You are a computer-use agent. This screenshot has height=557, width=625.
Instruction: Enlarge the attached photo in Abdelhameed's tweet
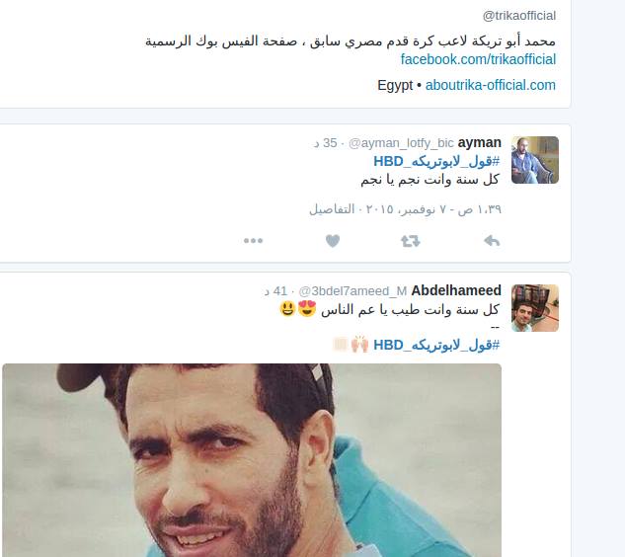point(252,460)
